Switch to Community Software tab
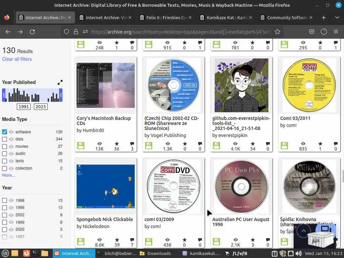Screen dimensions: 344x258 click(287, 17)
